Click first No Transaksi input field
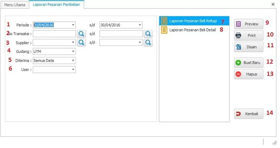 (54, 34)
